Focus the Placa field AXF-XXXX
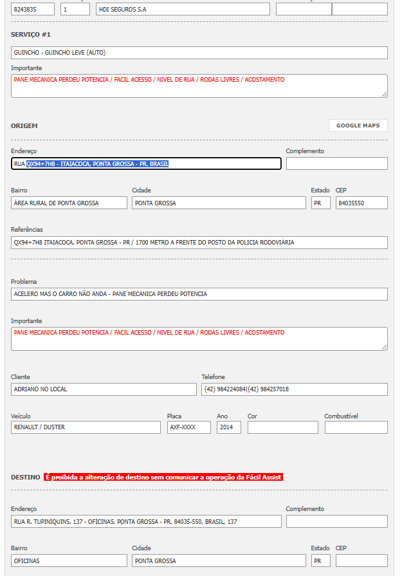Image resolution: width=402 pixels, height=576 pixels. [188, 427]
